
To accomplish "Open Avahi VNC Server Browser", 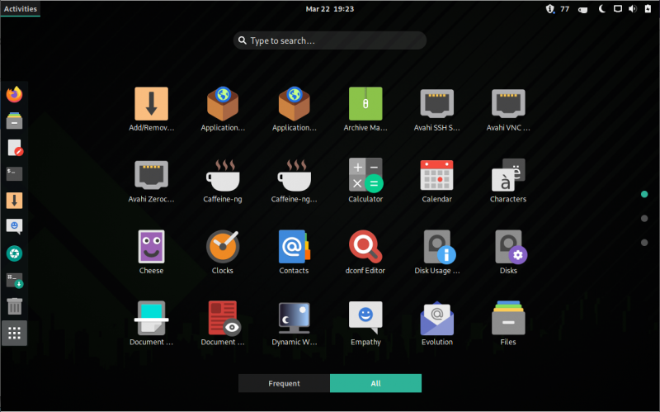I will pos(508,109).
